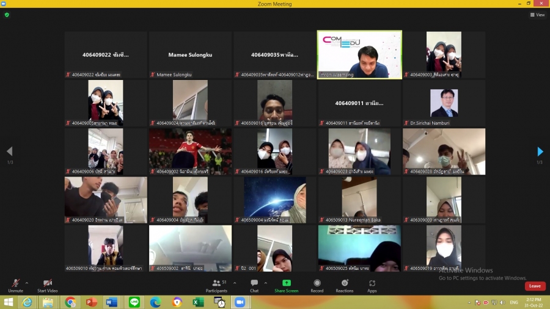Open the Apps panel
550x309 pixels.
tap(372, 283)
